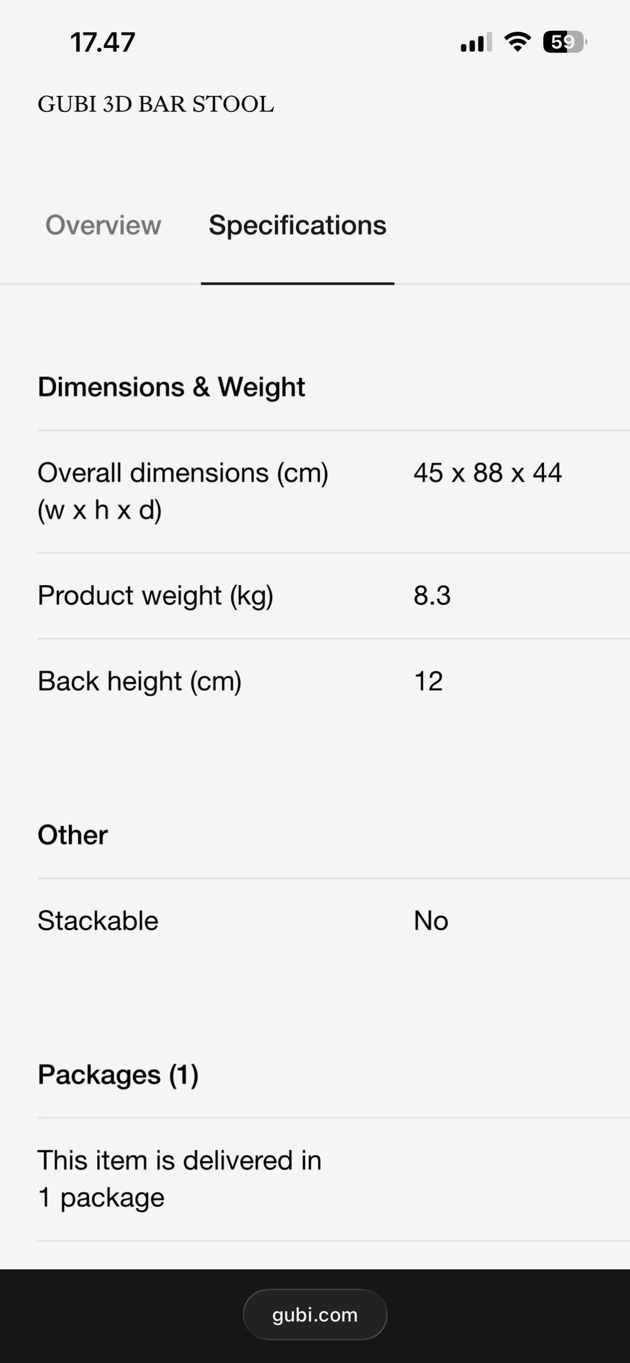Viewport: 630px width, 1363px height.
Task: Select the Back height (cm) row
Action: pos(333,681)
